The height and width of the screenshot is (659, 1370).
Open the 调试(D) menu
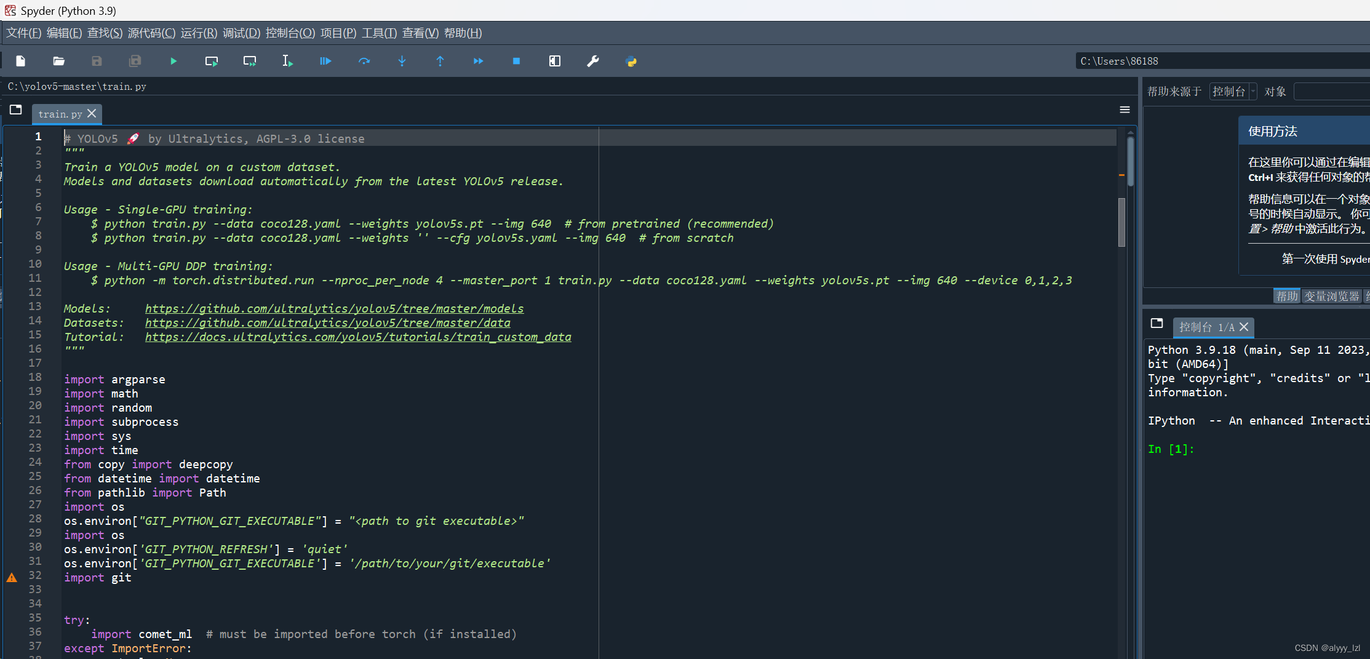(241, 33)
